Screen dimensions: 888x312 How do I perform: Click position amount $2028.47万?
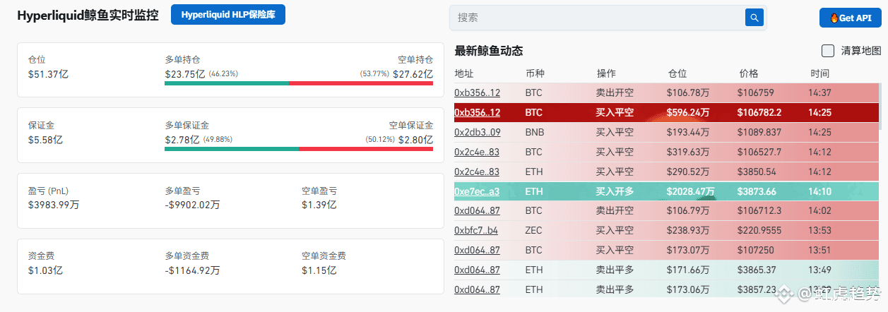(690, 191)
